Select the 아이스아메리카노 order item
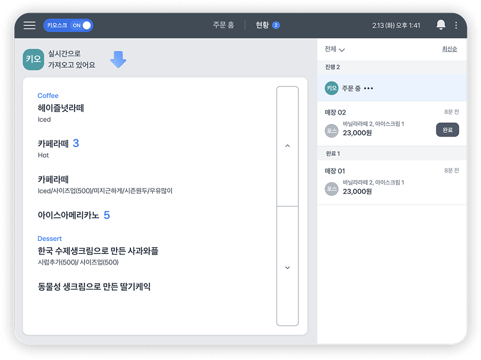This screenshot has height=360, width=481. (68, 215)
